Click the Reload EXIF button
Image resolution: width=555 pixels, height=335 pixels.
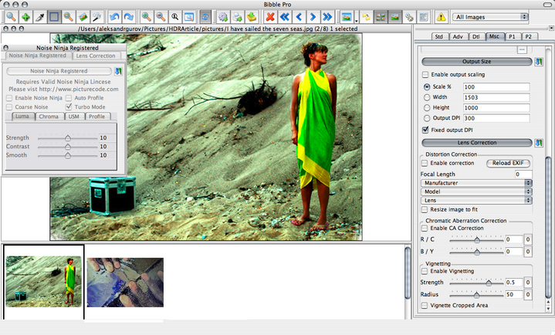click(509, 164)
